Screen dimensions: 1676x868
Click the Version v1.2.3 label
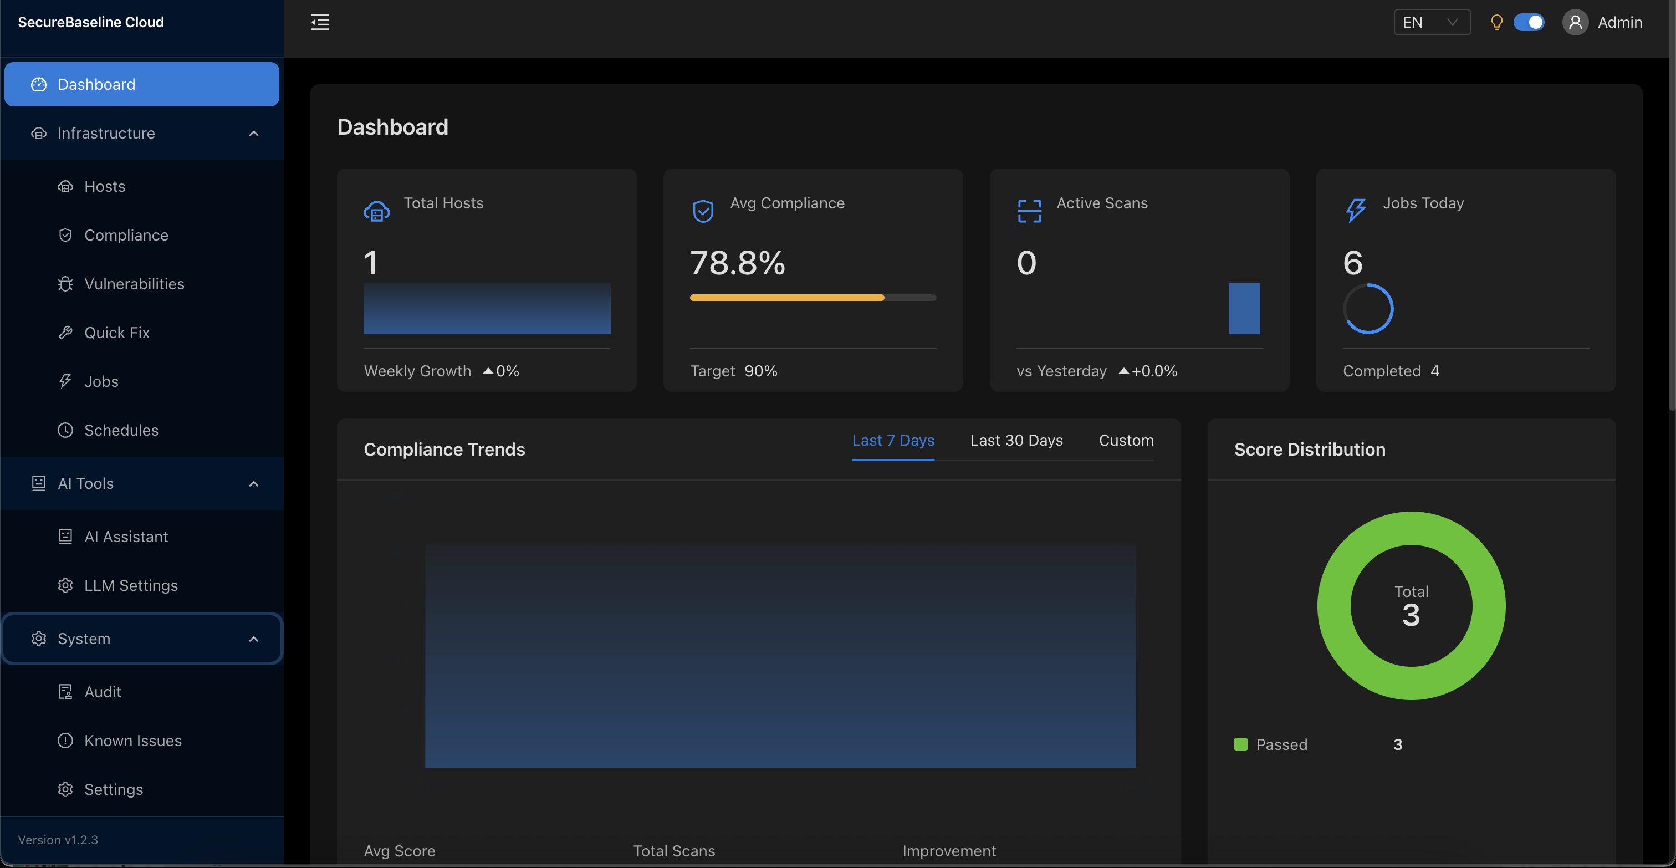click(58, 840)
